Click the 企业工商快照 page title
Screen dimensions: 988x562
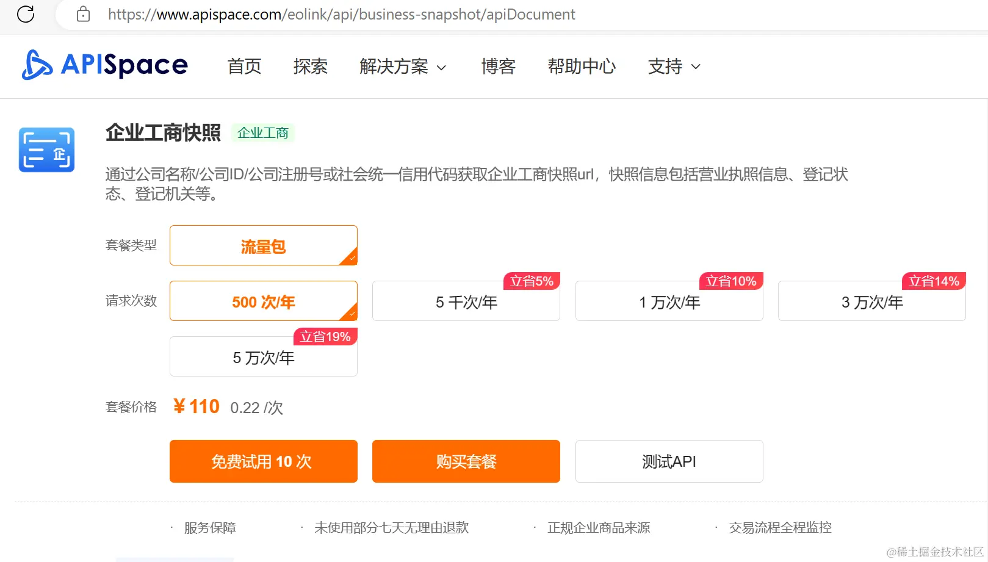tap(163, 132)
